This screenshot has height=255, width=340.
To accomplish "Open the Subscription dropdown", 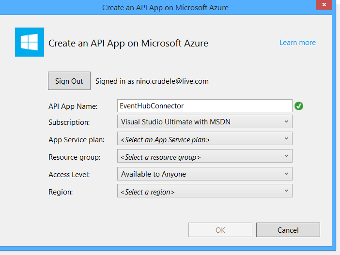I will [204, 121].
